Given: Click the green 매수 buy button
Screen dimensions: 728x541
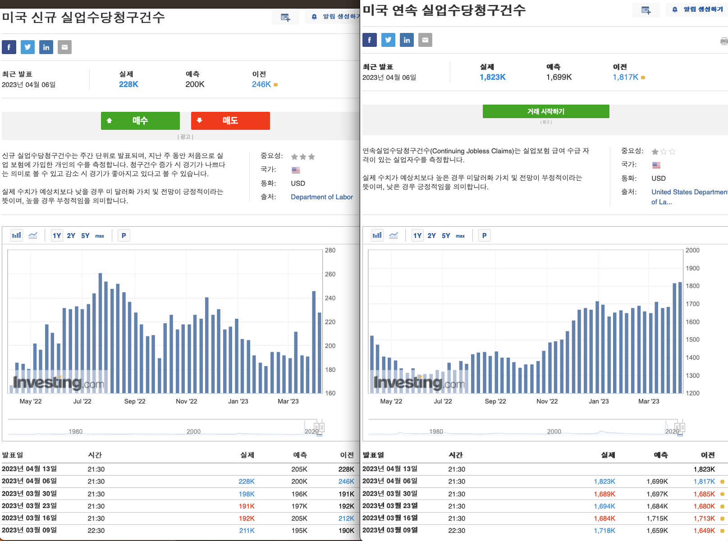Looking at the screenshot, I should tap(140, 121).
